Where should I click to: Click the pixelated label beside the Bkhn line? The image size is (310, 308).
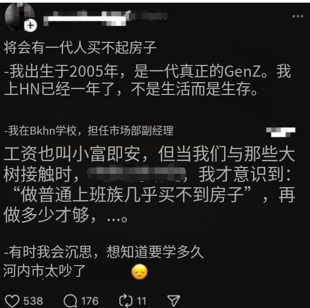[x=281, y=132]
